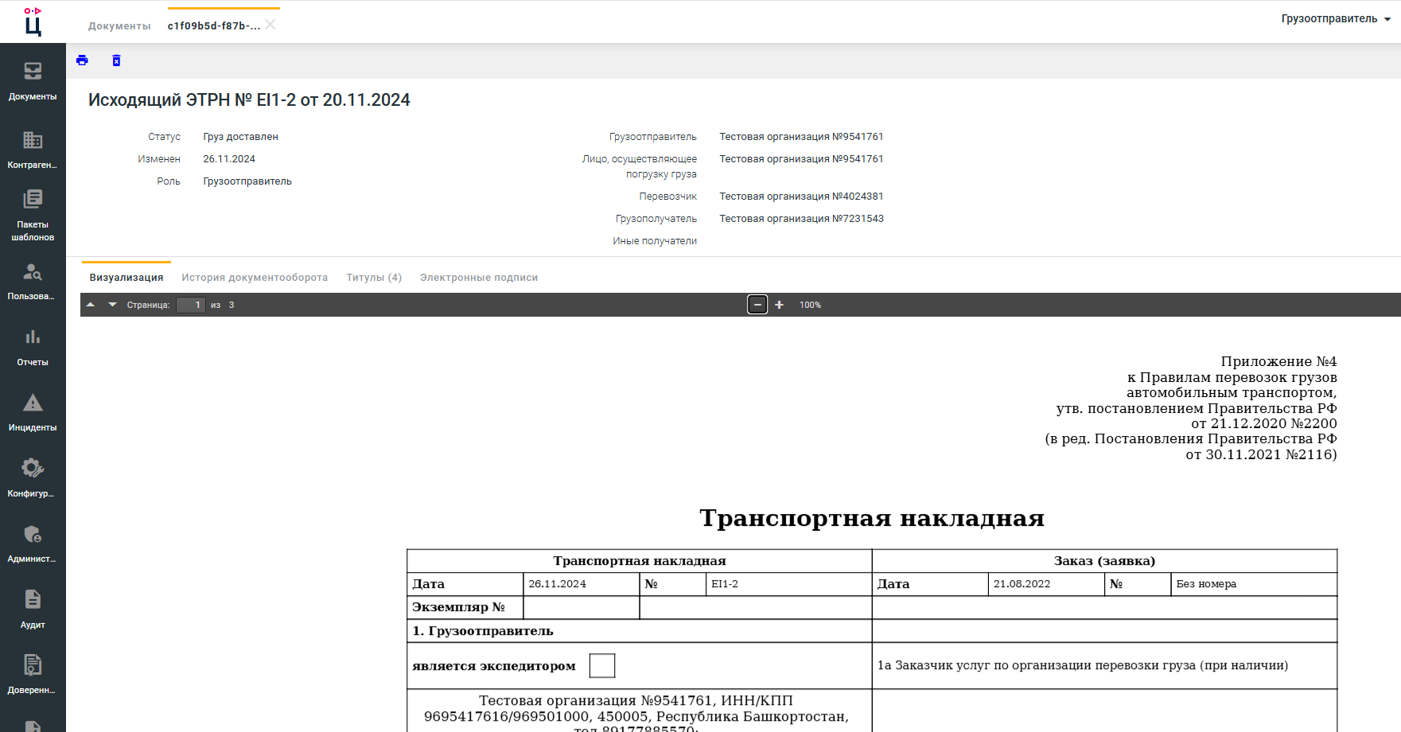
Task: Tick the является экспедитором checkbox
Action: point(602,665)
